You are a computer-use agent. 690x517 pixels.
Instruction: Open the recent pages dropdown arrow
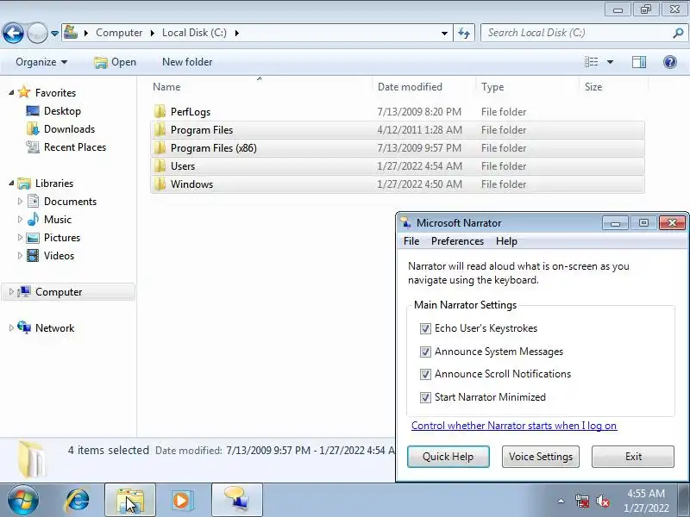click(54, 34)
